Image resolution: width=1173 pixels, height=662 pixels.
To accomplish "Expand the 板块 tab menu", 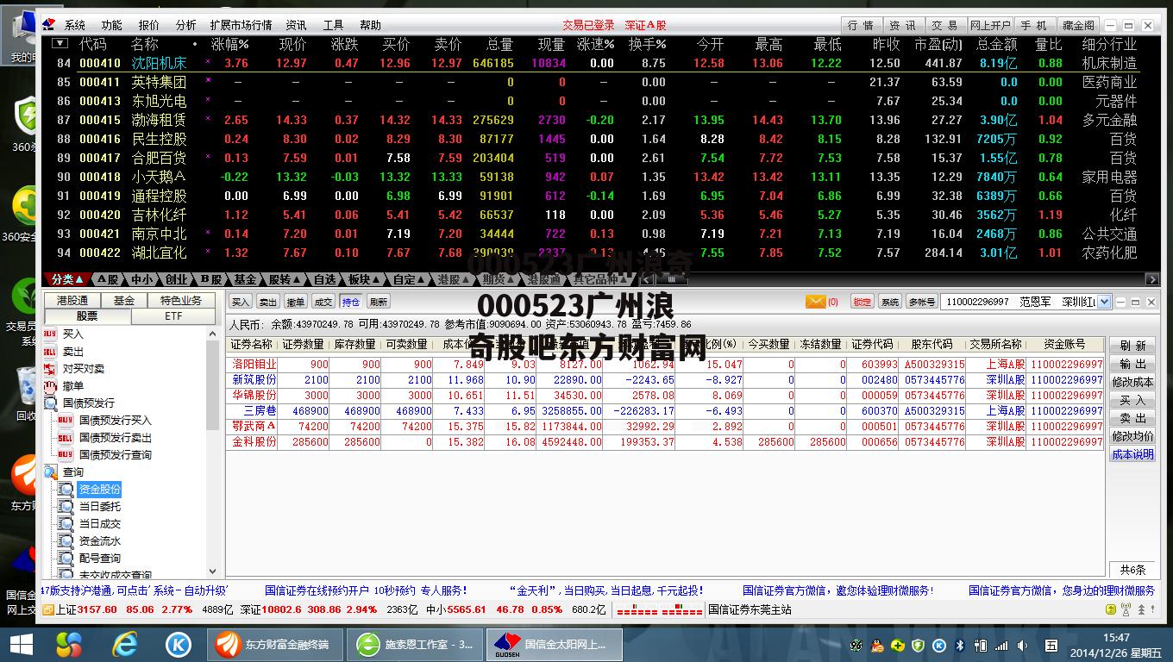I will point(364,279).
